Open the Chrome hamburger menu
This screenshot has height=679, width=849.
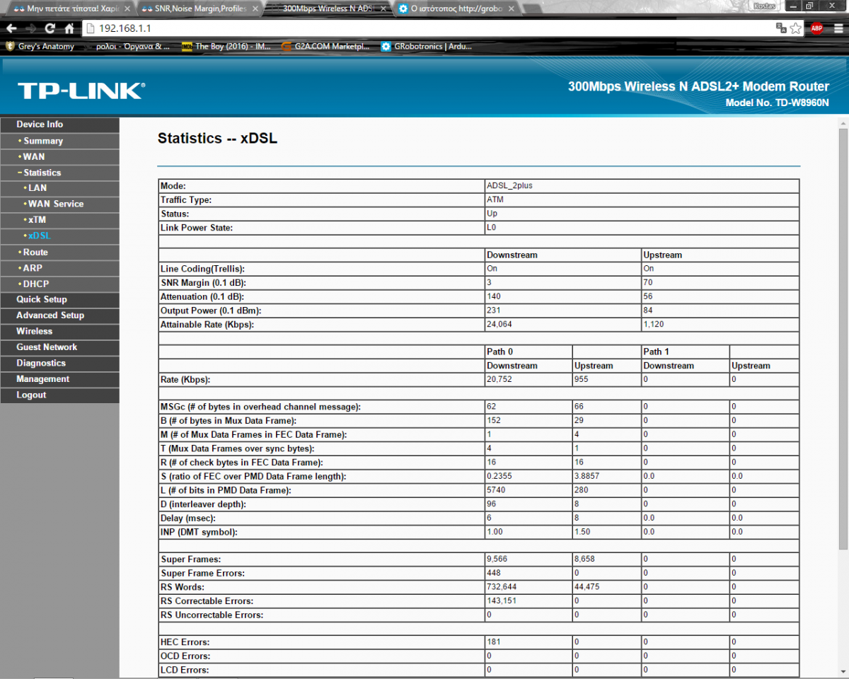coord(838,28)
